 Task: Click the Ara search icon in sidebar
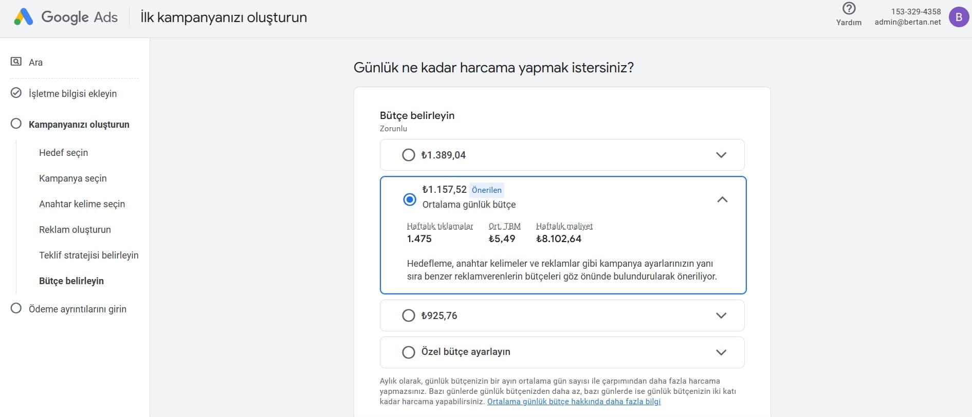(16, 62)
